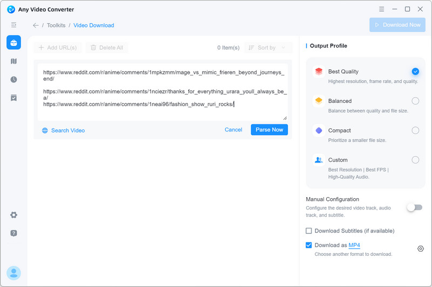Go back with the arrow icon
The width and height of the screenshot is (432, 287).
pos(36,25)
